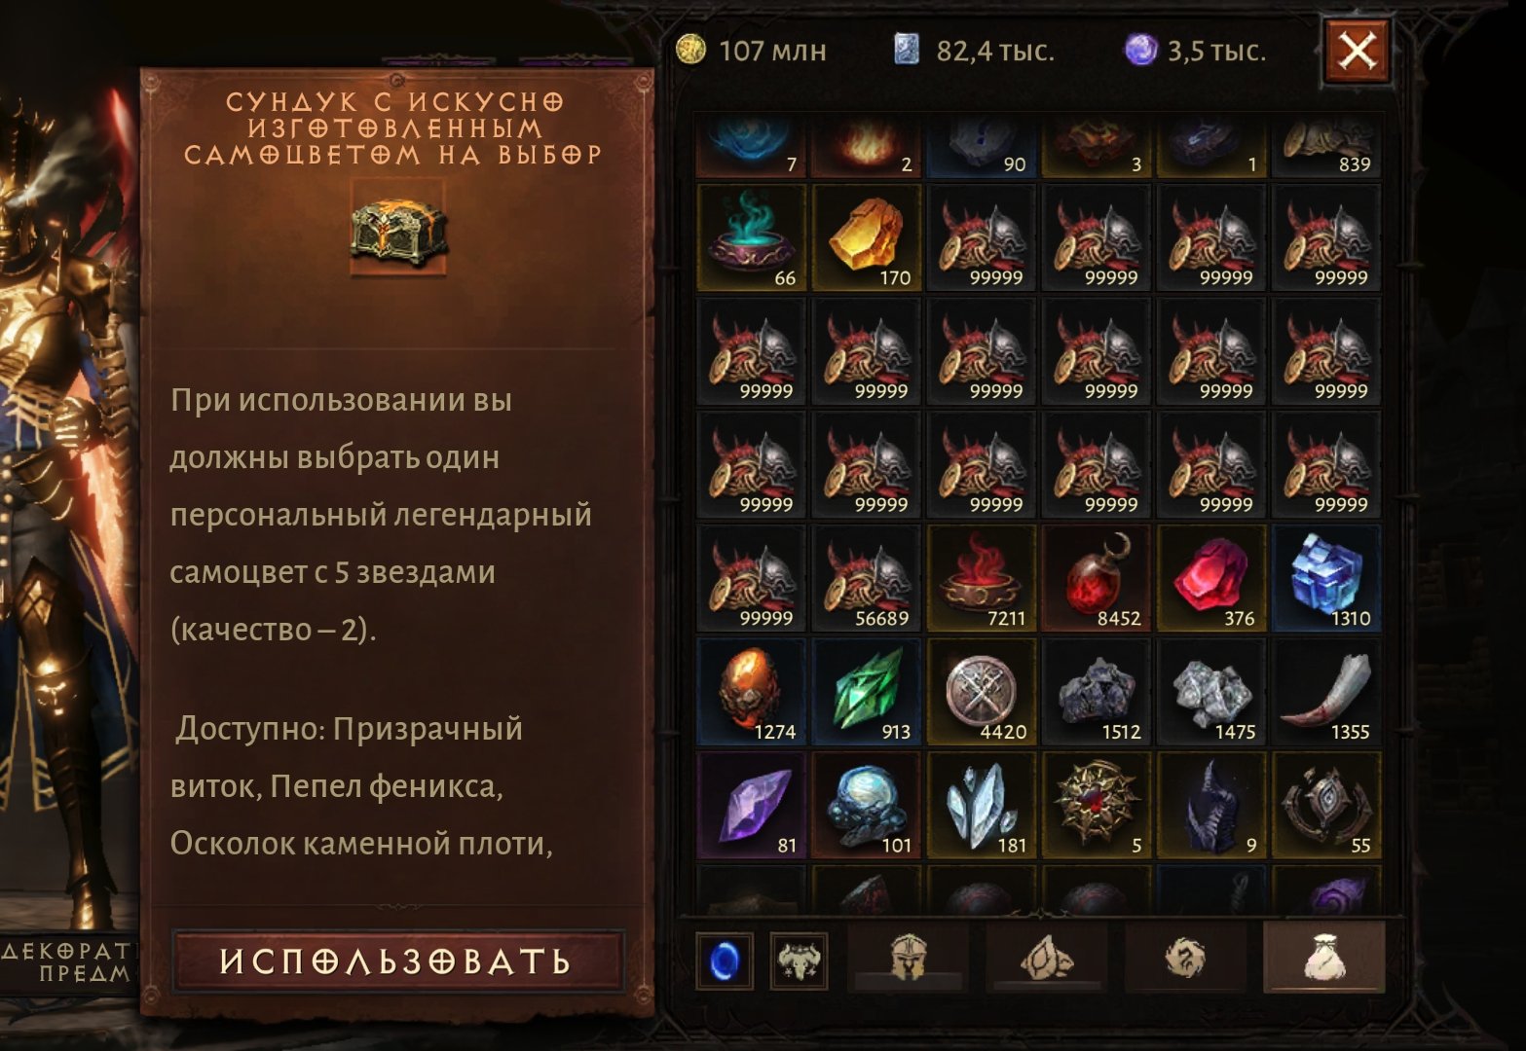Click the helmet stack showing 56689

[x=867, y=579]
